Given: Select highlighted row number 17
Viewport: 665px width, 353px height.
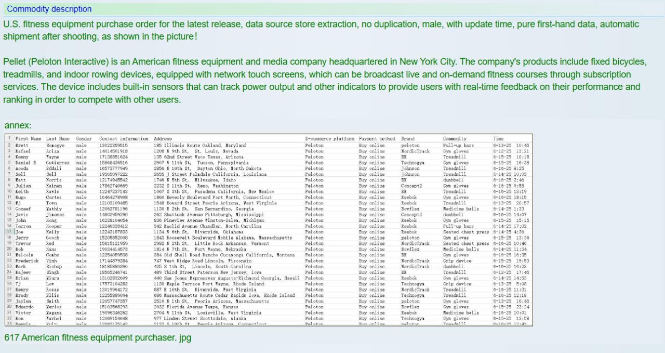Looking at the screenshot, I should pos(9,232).
